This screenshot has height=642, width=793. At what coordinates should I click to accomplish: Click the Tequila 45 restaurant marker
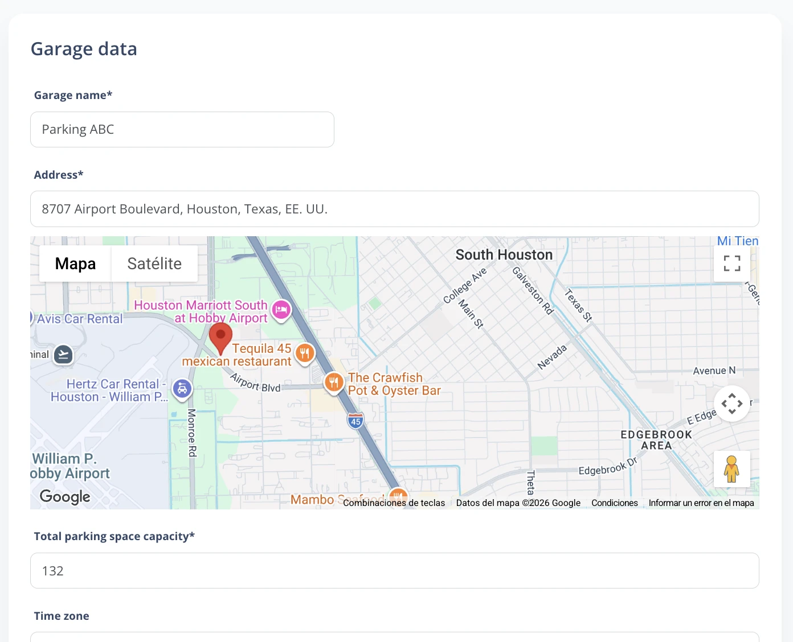click(x=305, y=353)
